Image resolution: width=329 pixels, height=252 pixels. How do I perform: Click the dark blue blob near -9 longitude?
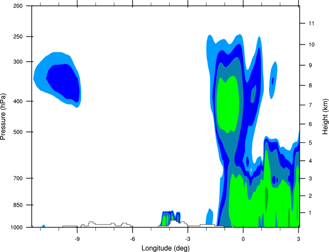[x=63, y=81]
